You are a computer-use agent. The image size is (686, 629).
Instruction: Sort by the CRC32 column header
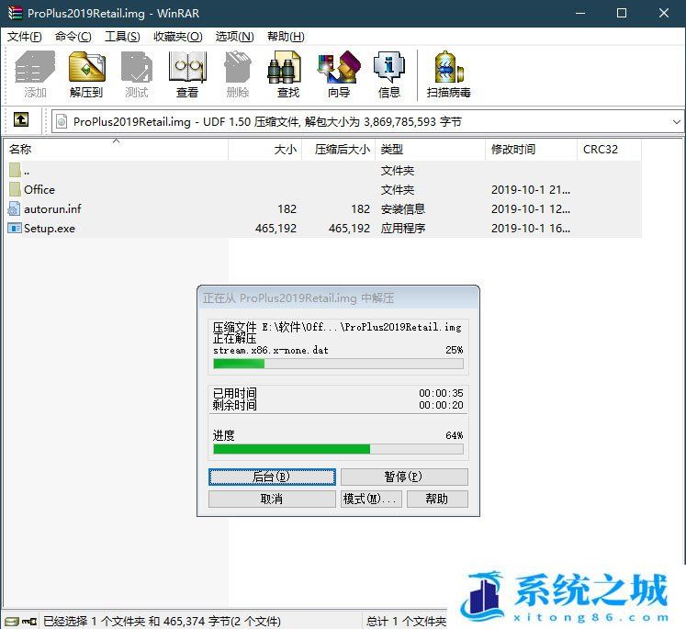[610, 149]
